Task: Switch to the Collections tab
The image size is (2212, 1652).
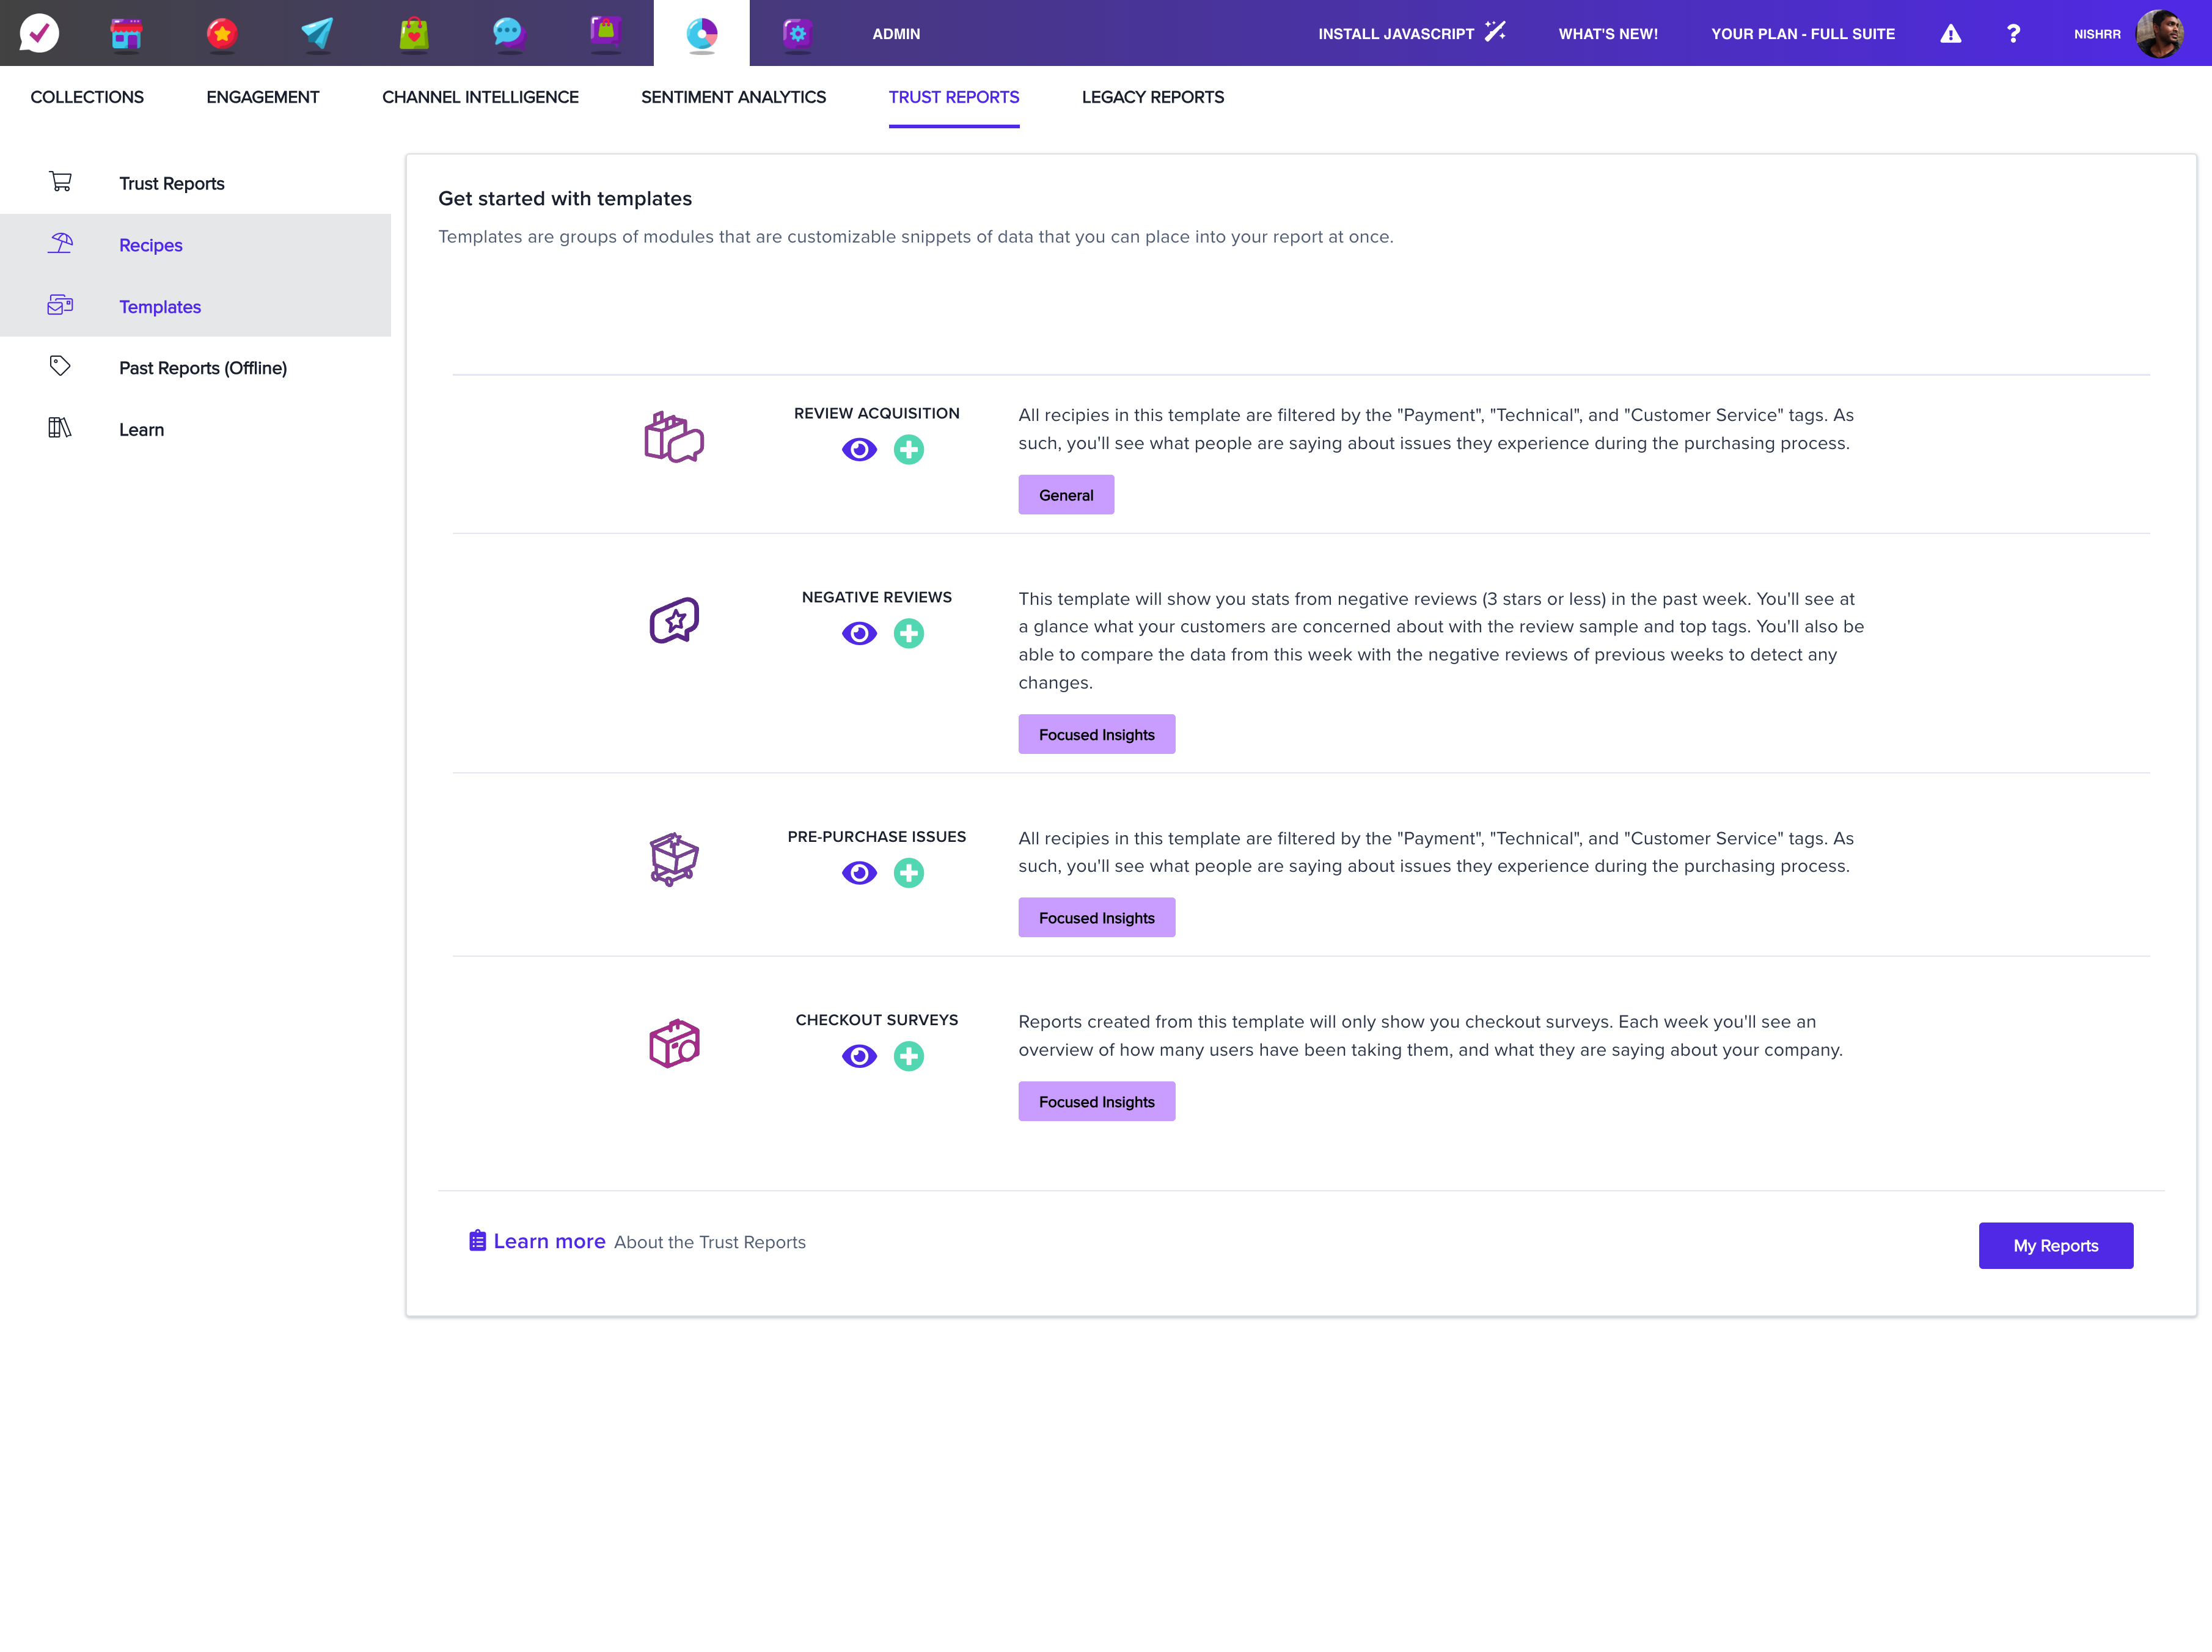Action: 87,97
